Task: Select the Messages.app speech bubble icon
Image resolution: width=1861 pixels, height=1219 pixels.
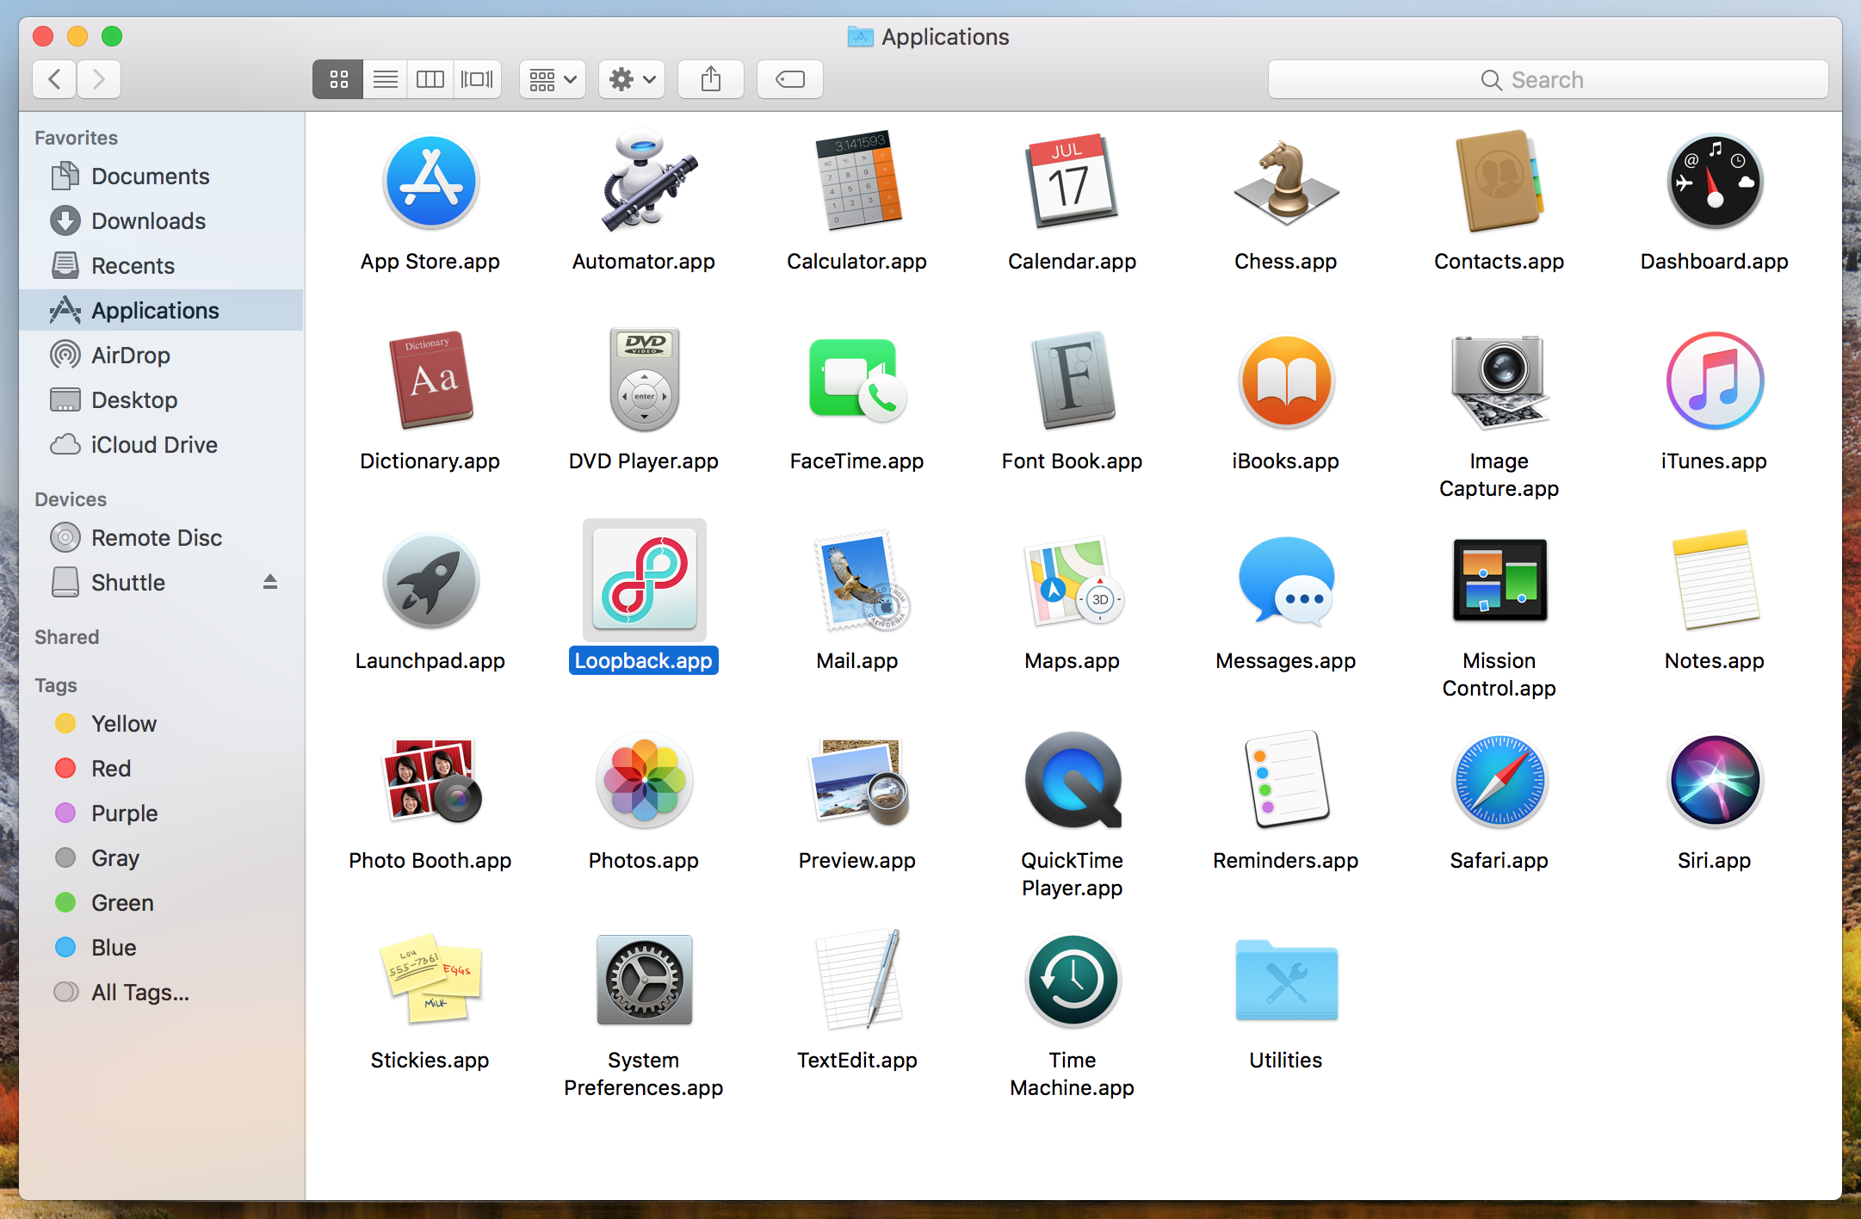Action: point(1286,580)
